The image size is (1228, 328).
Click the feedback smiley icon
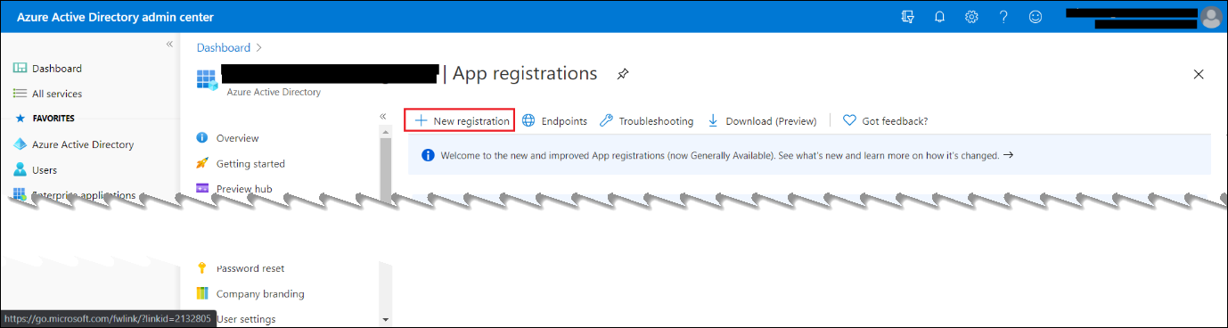point(1036,17)
